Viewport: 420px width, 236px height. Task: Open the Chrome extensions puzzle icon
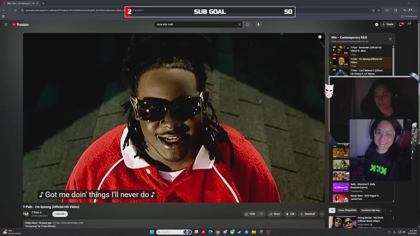click(x=387, y=10)
